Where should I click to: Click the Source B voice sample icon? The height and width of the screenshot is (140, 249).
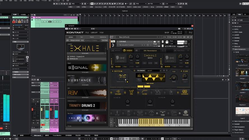point(170,59)
